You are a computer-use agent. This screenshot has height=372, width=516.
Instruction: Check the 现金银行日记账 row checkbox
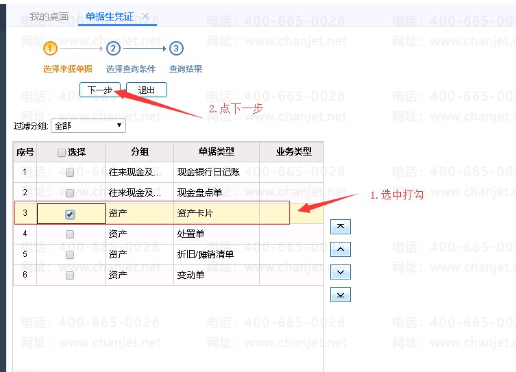tap(70, 173)
